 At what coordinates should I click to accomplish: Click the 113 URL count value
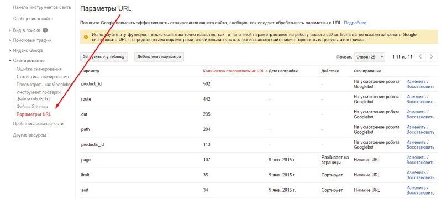[x=207, y=145]
